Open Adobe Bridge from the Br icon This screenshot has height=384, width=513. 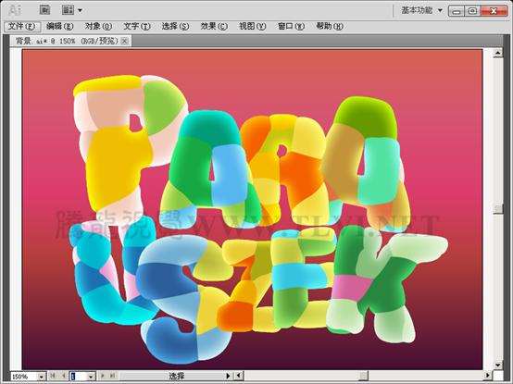click(44, 10)
